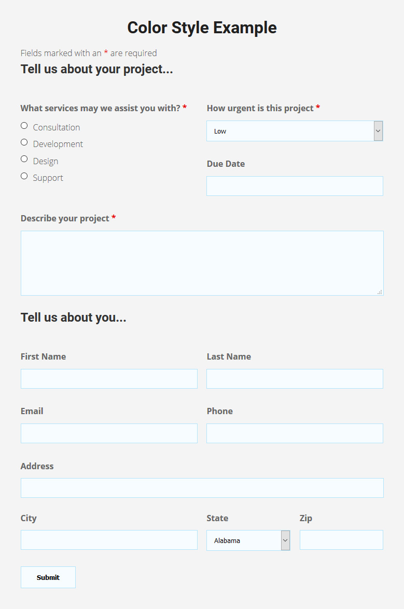404x609 pixels.
Task: Click into the Describe your project textarea
Action: pyautogui.click(x=202, y=263)
